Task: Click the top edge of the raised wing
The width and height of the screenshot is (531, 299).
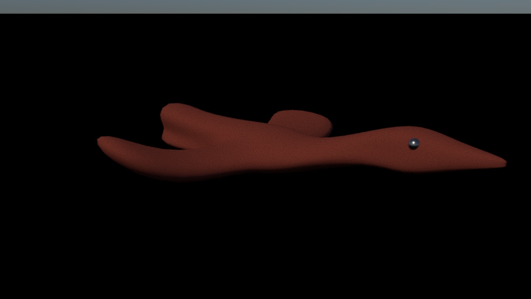Action: pyautogui.click(x=177, y=105)
